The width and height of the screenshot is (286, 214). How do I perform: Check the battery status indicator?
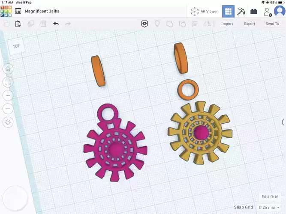[x=281, y=3]
